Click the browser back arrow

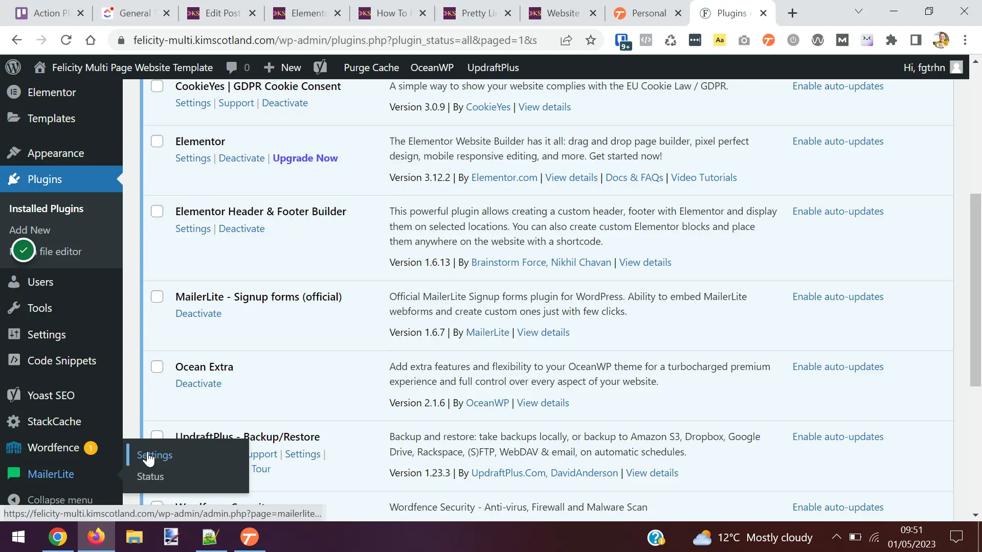click(17, 40)
